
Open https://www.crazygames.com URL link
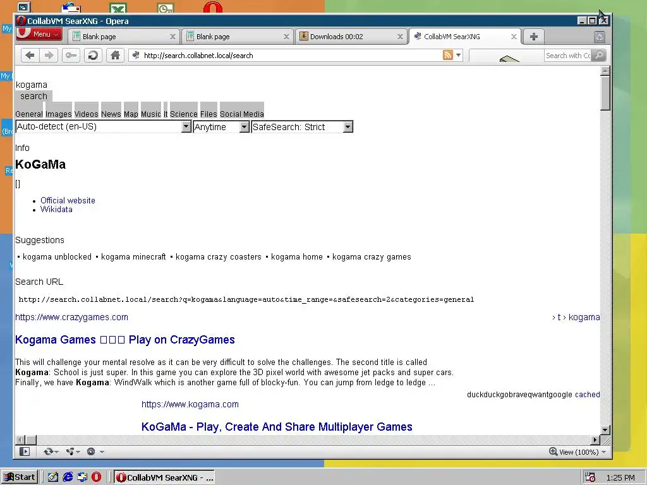[x=71, y=317]
